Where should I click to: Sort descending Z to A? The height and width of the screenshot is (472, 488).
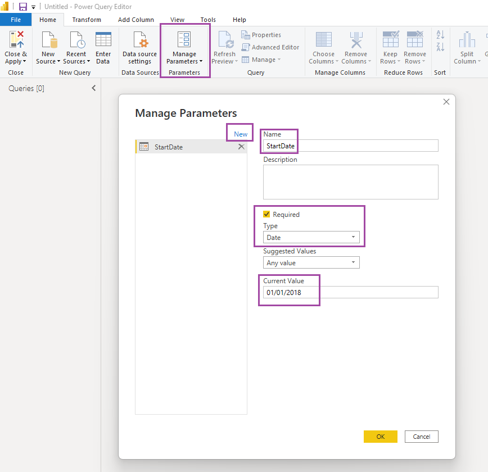tap(440, 47)
